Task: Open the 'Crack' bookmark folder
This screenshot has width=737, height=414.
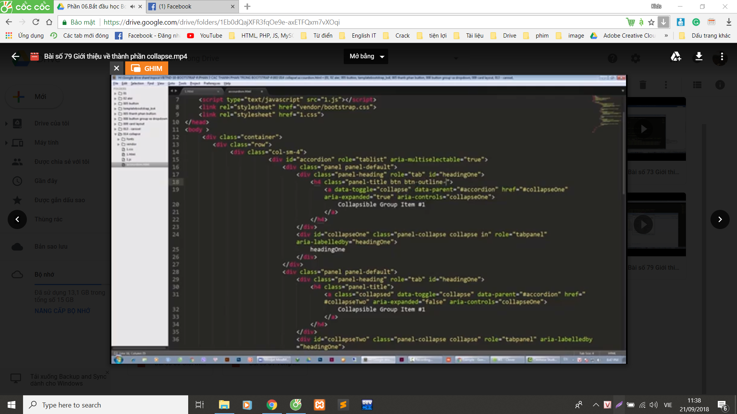Action: [396, 36]
